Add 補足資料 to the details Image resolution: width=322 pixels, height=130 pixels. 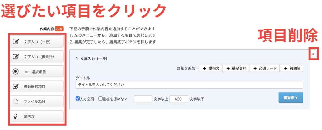(x=236, y=69)
